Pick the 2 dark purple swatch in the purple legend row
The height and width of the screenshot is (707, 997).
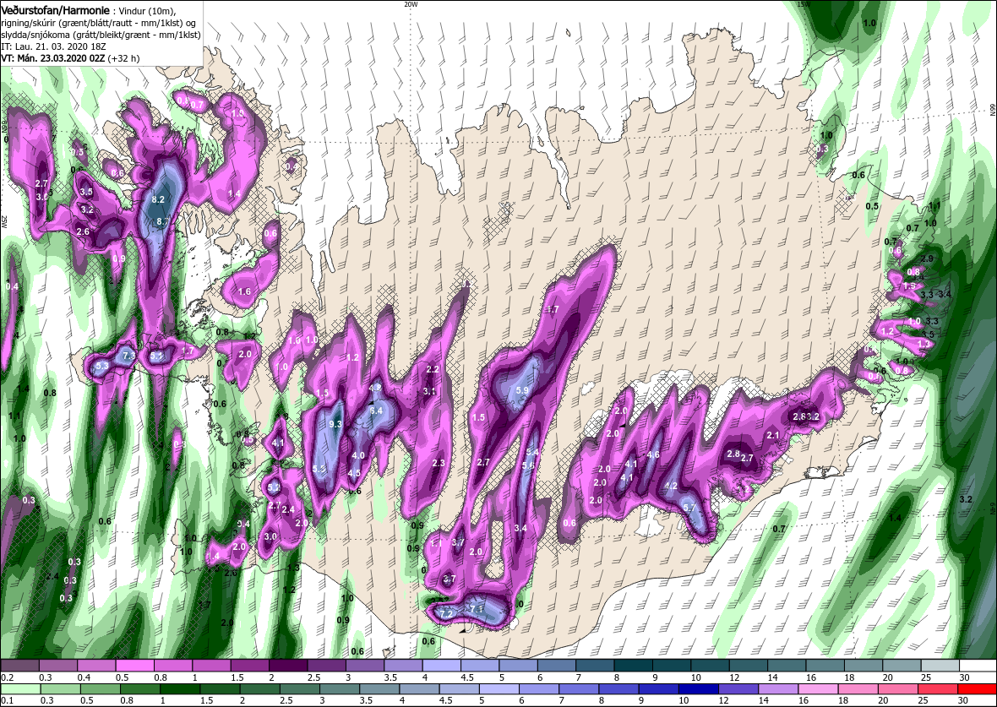(288, 665)
